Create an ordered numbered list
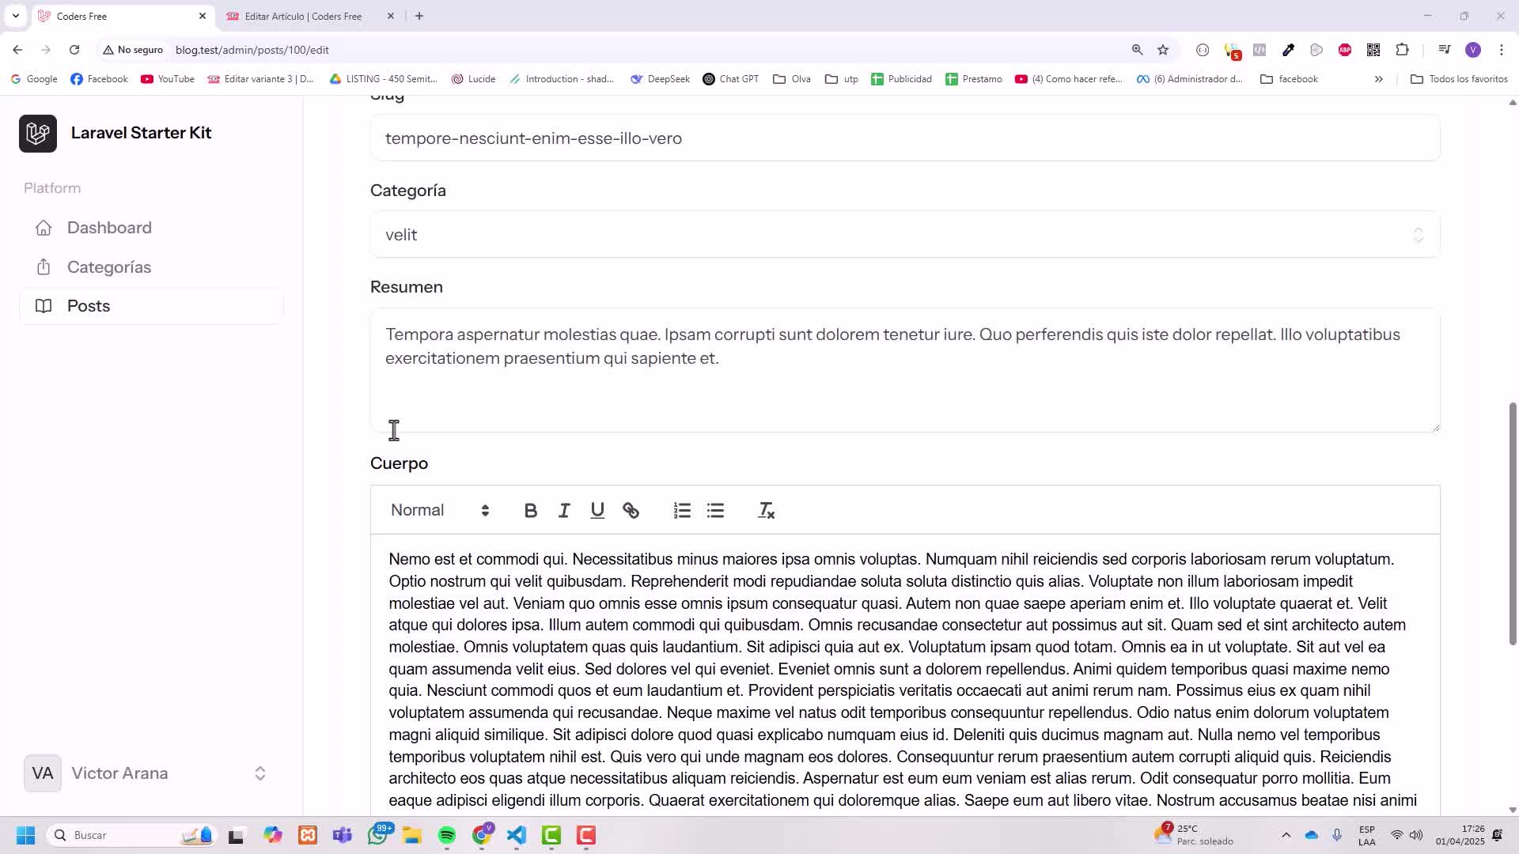 pos(682,511)
